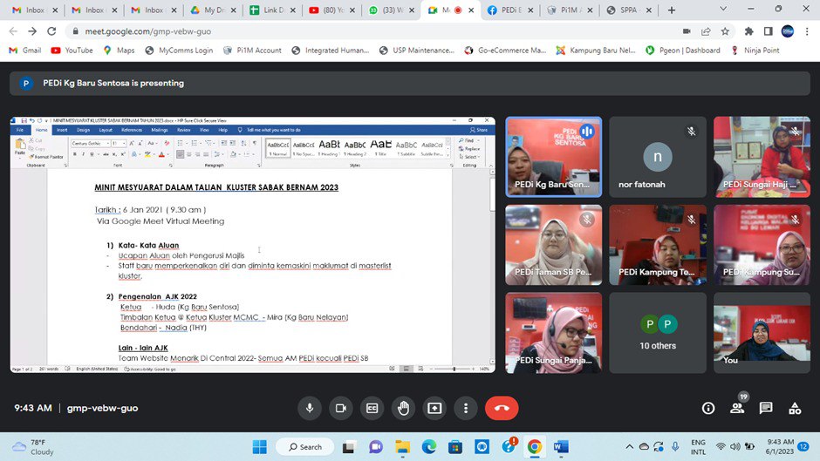820x461 pixels.
Task: Switch to My Drive tab
Action: click(x=213, y=10)
